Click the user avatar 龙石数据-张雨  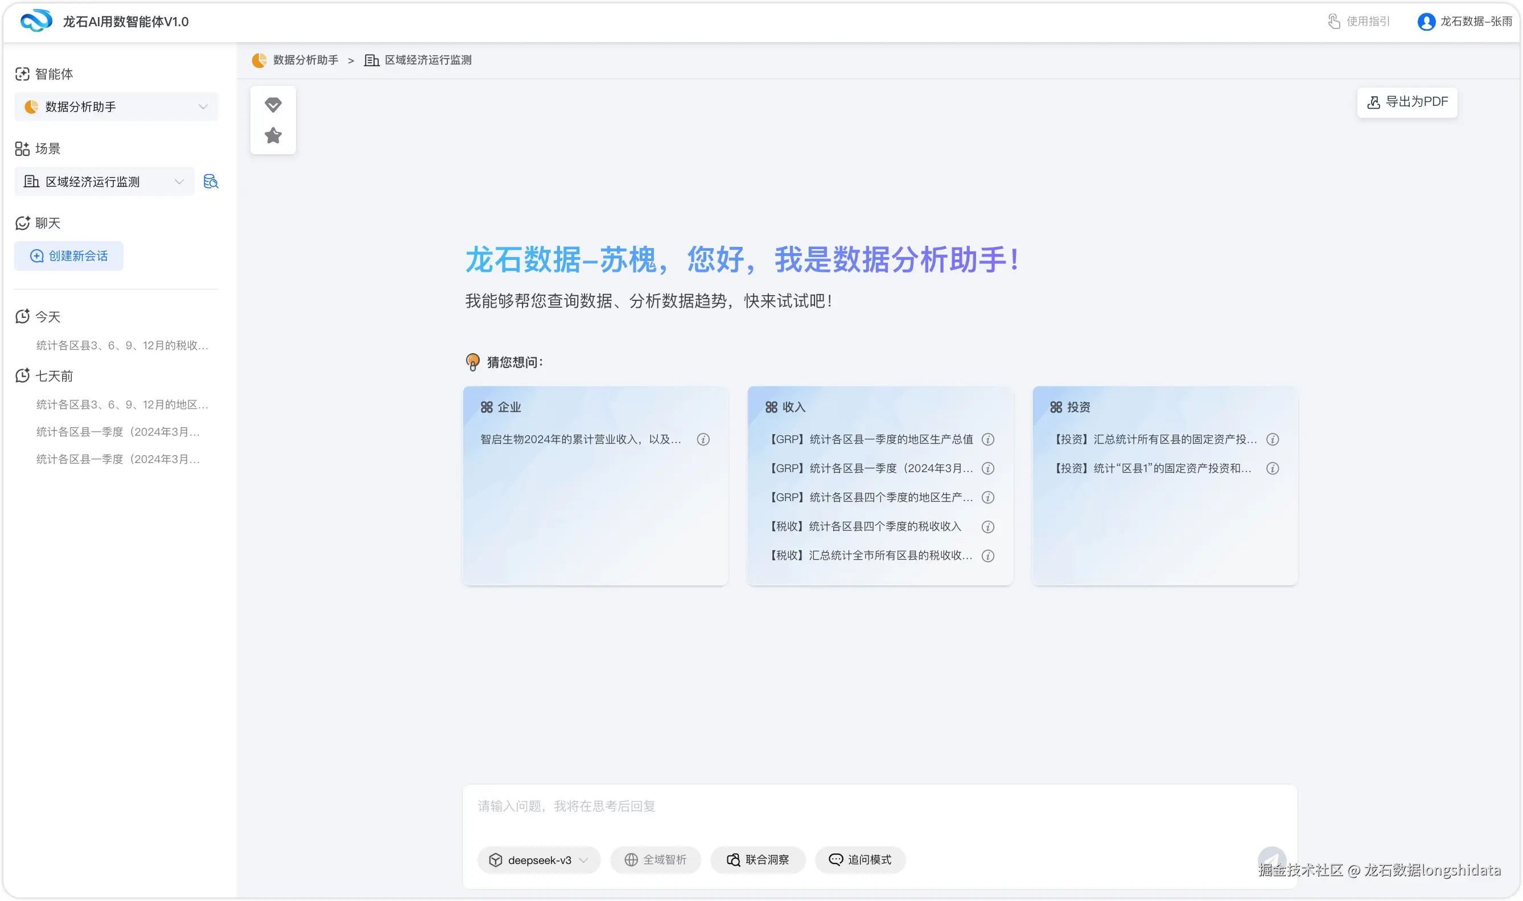point(1426,22)
